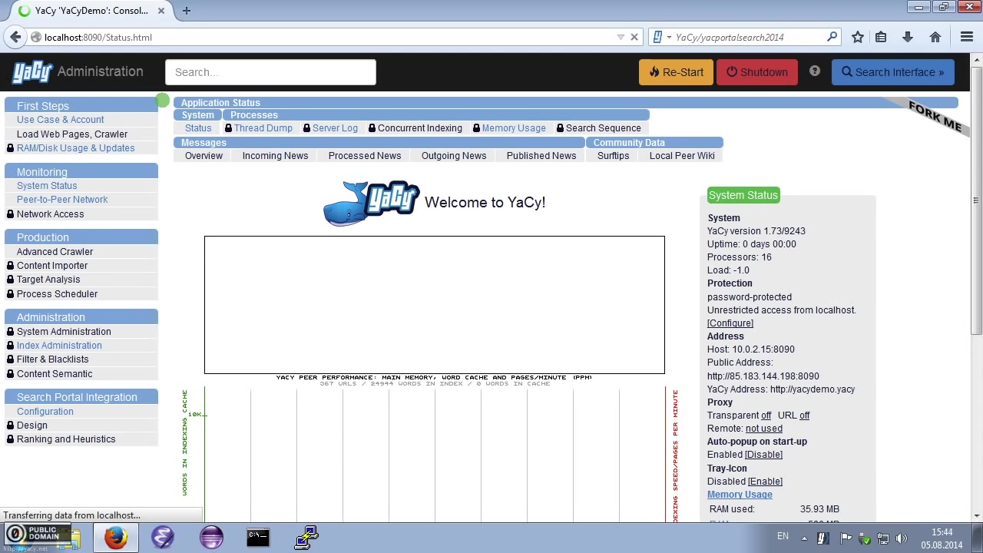Open Target Analysis page

48,280
